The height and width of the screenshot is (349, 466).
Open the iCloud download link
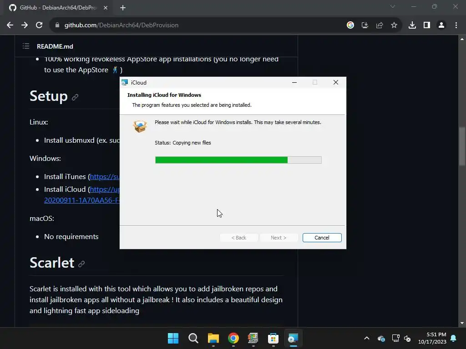105,189
